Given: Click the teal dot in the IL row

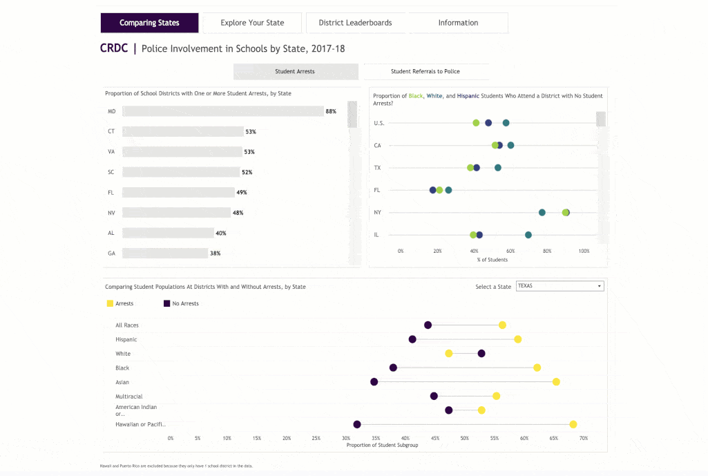Looking at the screenshot, I should click(x=528, y=235).
